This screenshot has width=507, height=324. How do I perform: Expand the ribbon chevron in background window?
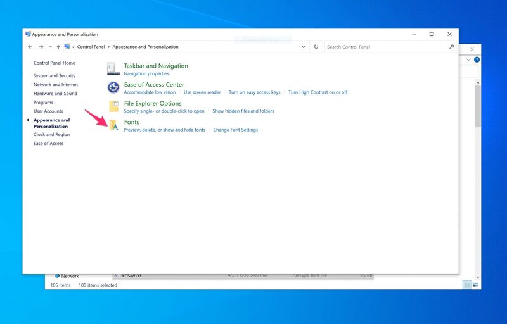pyautogui.click(x=468, y=59)
